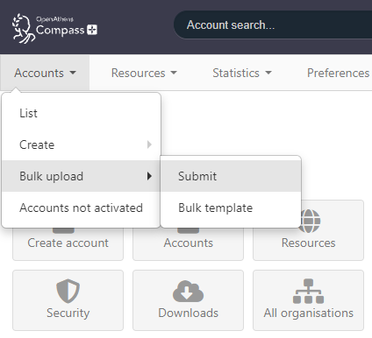
Task: Choose Accounts not activated menu entry
Action: pos(82,208)
